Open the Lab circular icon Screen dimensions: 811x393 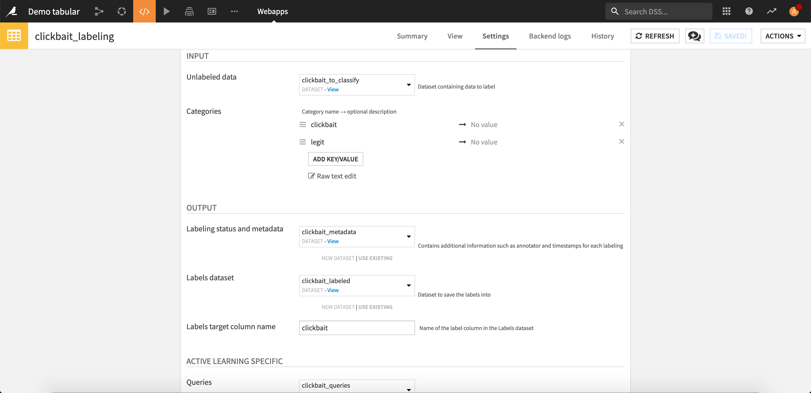pos(122,11)
